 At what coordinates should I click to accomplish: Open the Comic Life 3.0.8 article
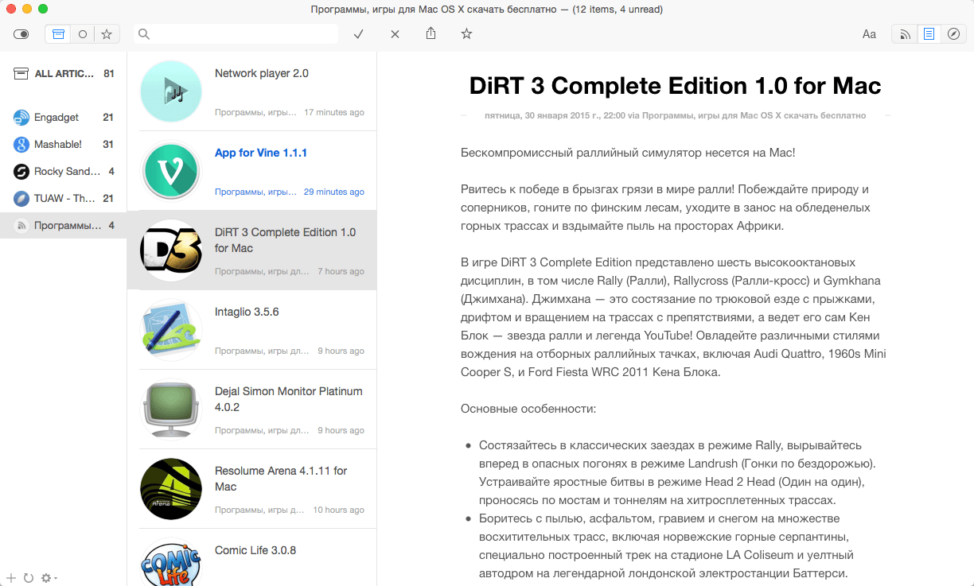(x=252, y=557)
